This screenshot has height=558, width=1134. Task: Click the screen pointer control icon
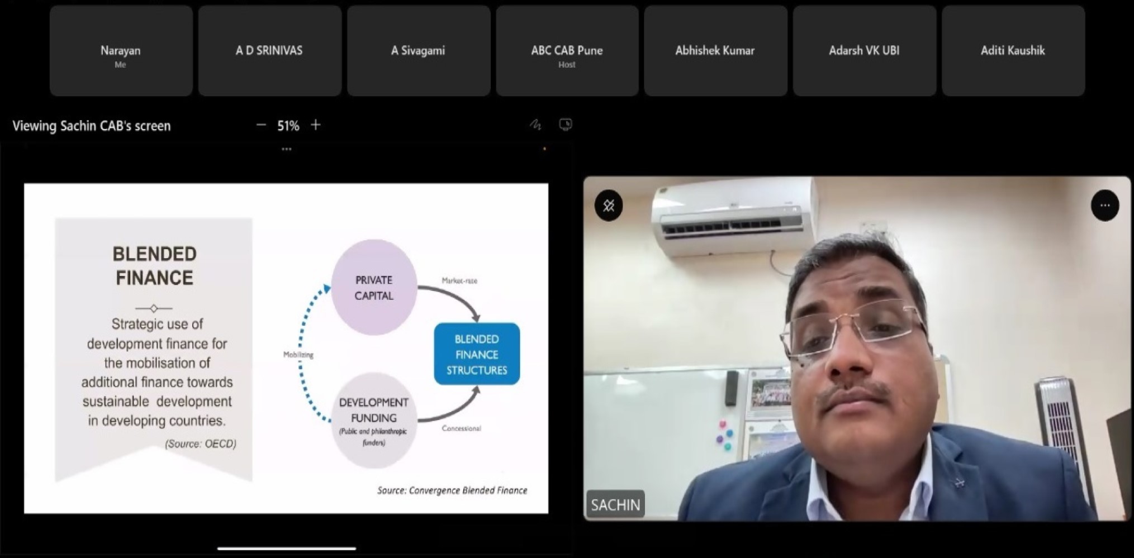(566, 125)
